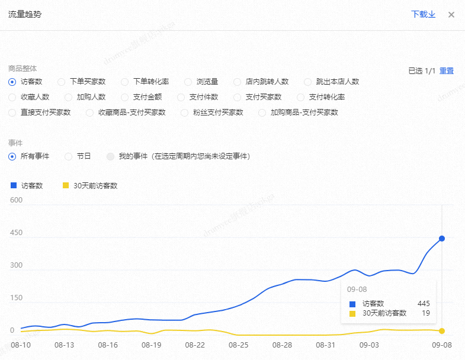Image resolution: width=465 pixels, height=360 pixels.
Task: Select the 支付转化率 radio option
Action: [301, 97]
